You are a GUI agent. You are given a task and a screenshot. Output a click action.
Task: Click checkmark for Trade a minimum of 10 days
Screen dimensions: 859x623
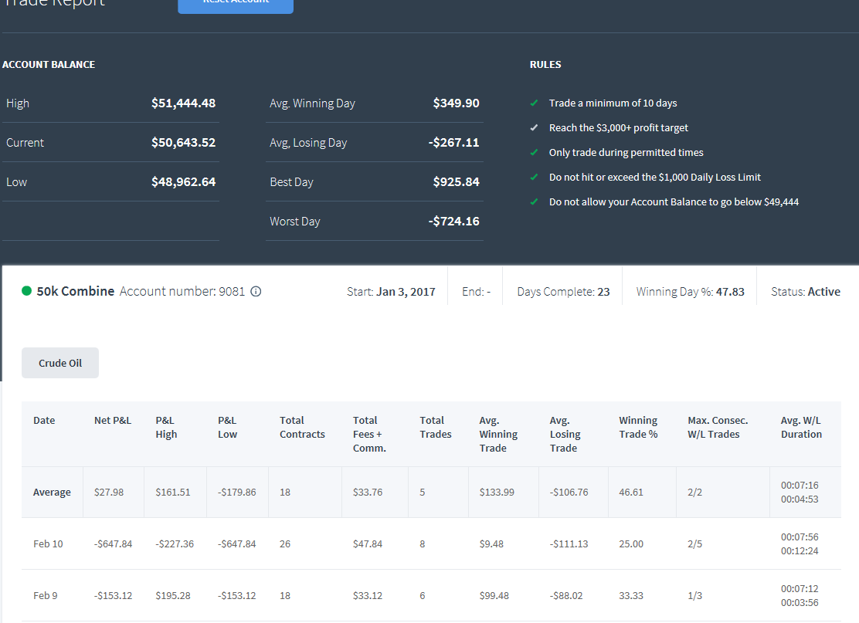[x=534, y=103]
